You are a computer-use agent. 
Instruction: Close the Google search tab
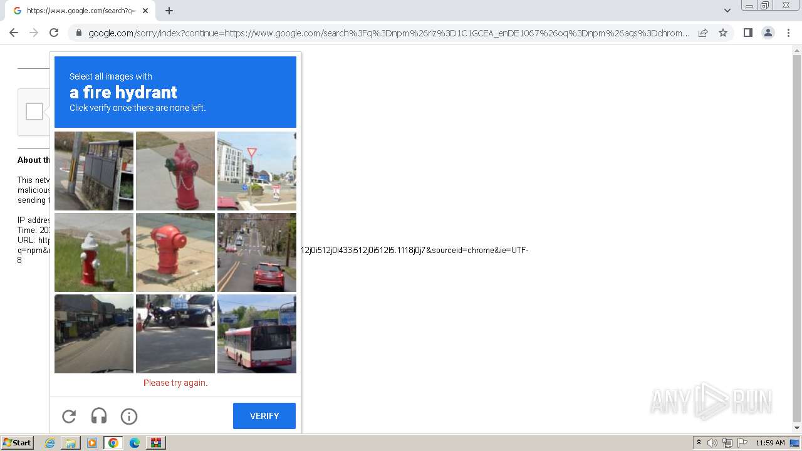[145, 11]
